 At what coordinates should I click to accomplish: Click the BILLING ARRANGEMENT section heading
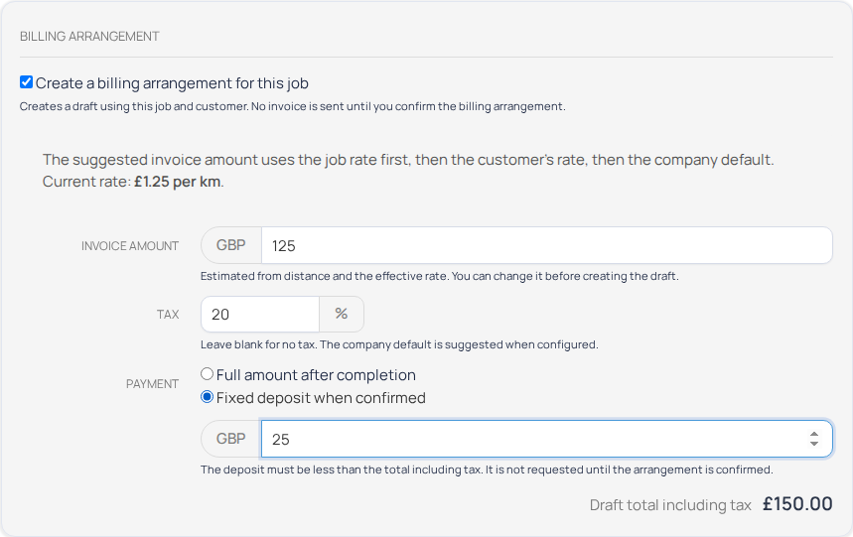click(89, 37)
